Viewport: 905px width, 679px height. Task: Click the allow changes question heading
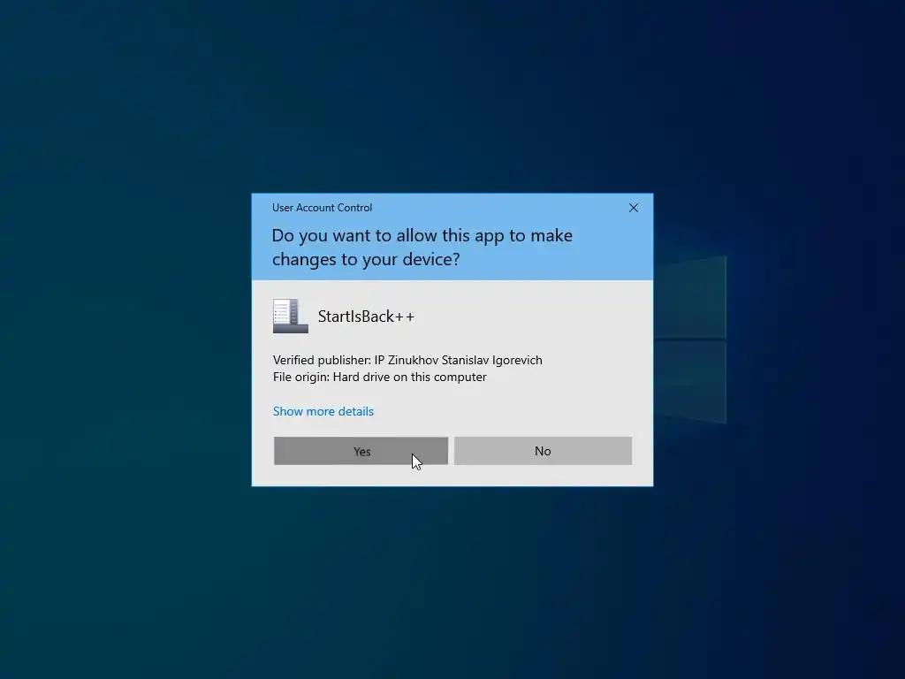[422, 248]
